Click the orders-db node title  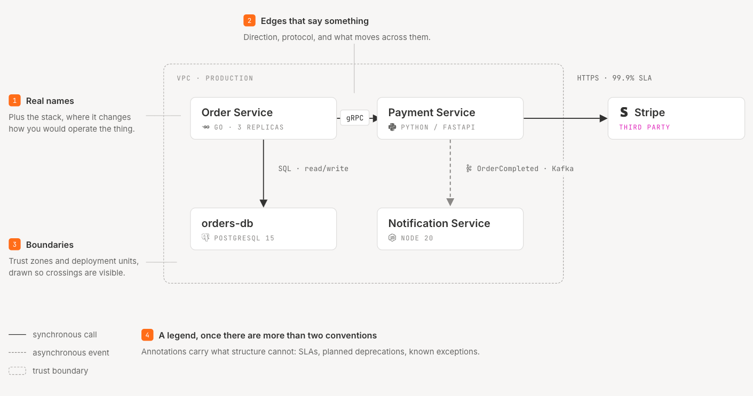click(227, 223)
